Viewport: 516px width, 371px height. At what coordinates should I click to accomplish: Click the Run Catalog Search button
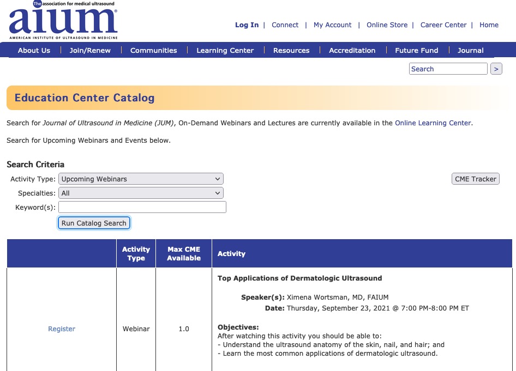tap(94, 223)
